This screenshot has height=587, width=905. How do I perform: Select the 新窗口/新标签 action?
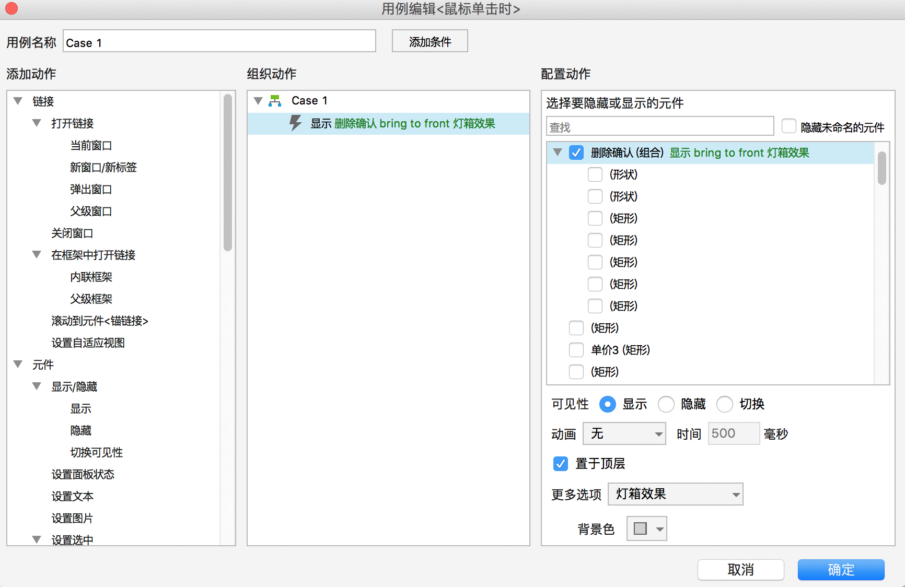tap(103, 167)
